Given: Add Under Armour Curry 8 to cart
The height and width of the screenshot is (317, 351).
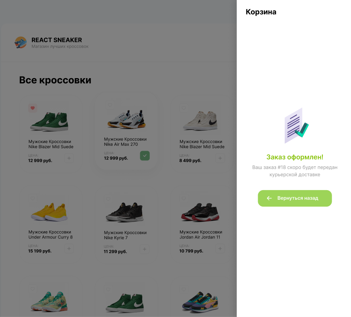Looking at the screenshot, I should (x=69, y=249).
